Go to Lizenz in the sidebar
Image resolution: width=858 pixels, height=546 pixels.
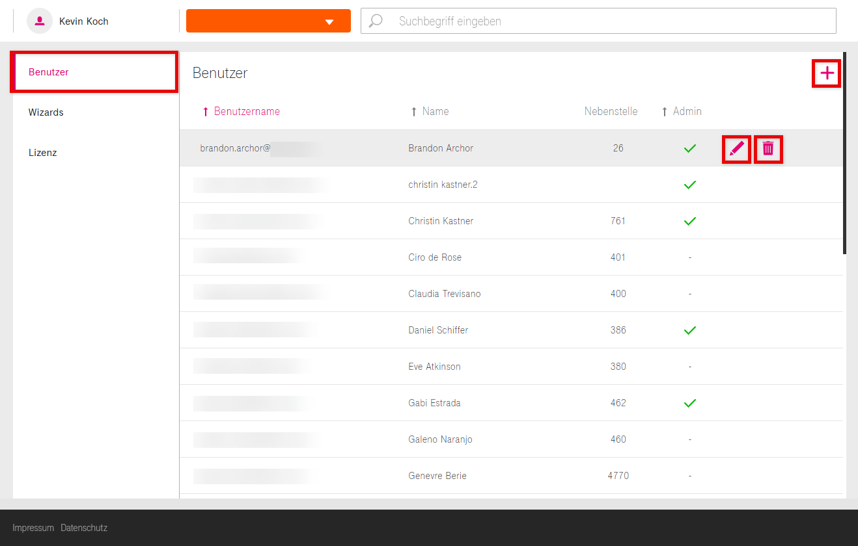click(43, 153)
